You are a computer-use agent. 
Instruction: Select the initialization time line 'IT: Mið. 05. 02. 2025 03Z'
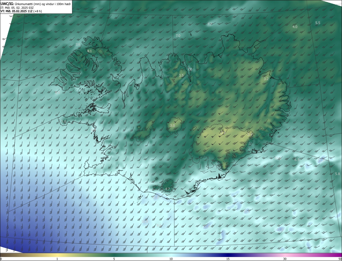pos(17,7)
